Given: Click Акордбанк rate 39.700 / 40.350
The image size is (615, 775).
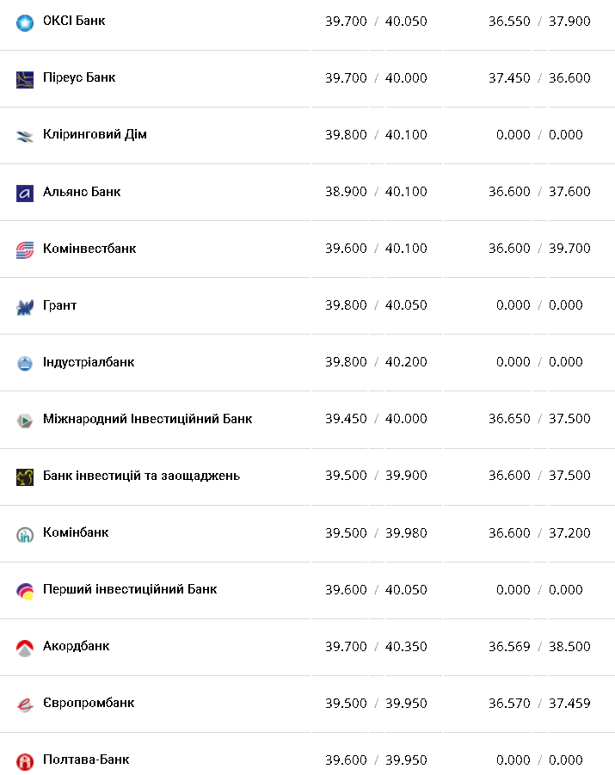Looking at the screenshot, I should point(376,646).
